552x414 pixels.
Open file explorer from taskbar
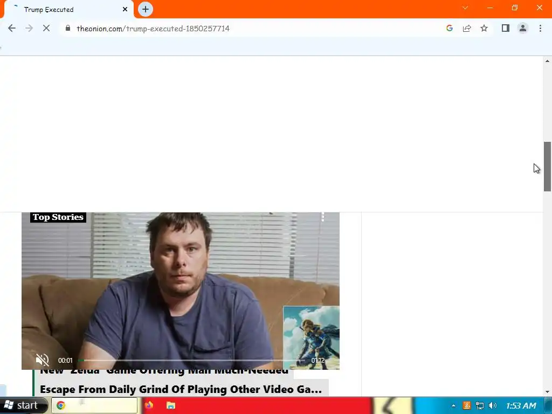tap(171, 405)
